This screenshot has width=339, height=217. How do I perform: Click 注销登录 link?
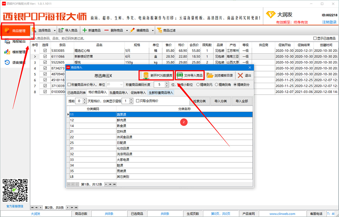coord(329,22)
